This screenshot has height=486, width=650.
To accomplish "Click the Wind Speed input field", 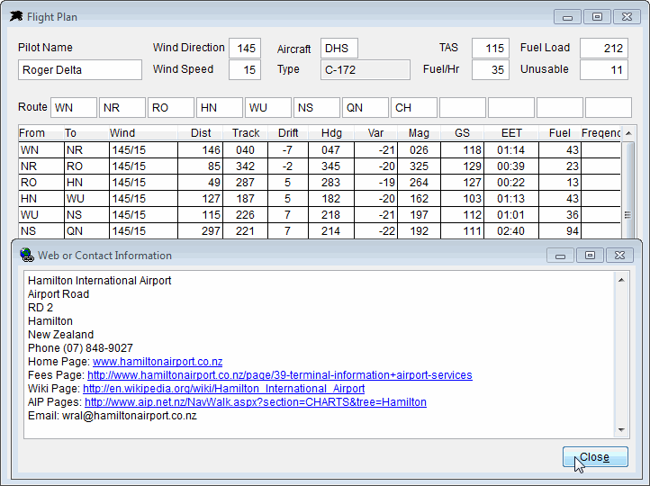I will tap(245, 70).
